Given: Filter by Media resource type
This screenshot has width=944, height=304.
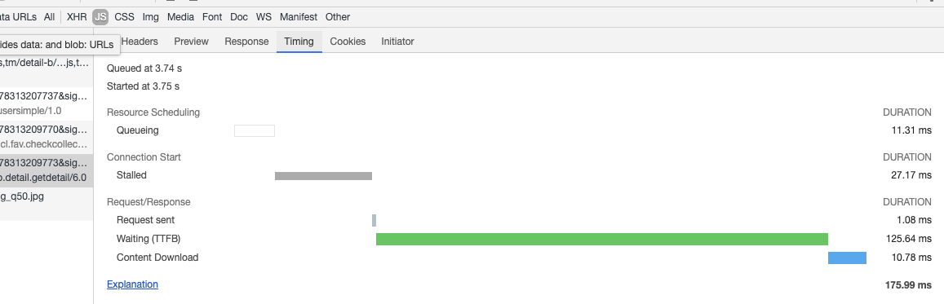Looking at the screenshot, I should point(180,17).
